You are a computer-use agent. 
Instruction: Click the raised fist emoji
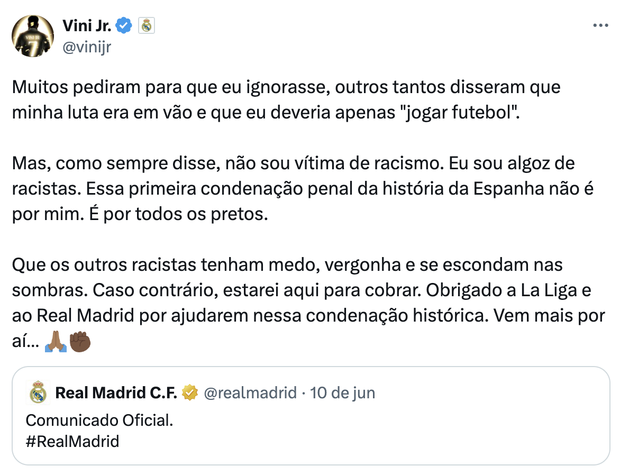[x=80, y=342]
